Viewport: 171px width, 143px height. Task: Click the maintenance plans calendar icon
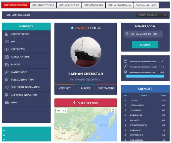125,61
